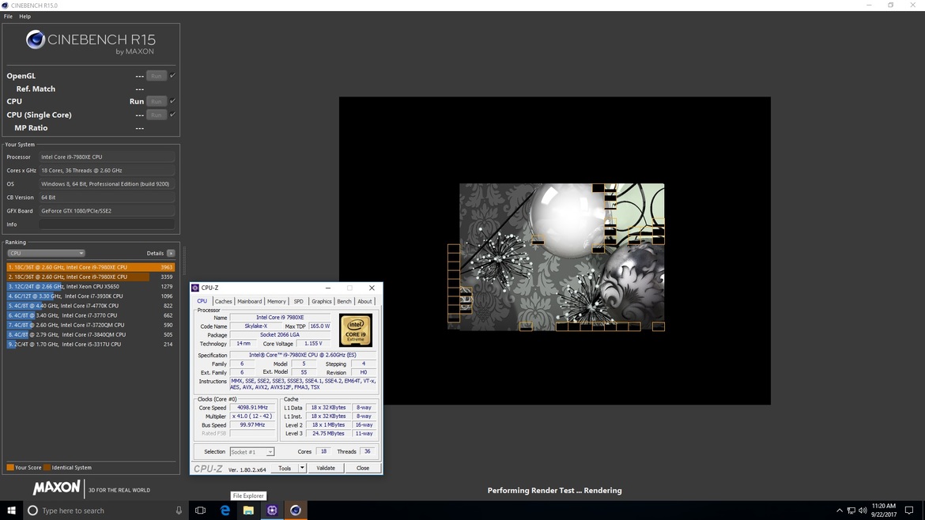The height and width of the screenshot is (520, 925).
Task: Open File Explorer from the taskbar
Action: (248, 511)
